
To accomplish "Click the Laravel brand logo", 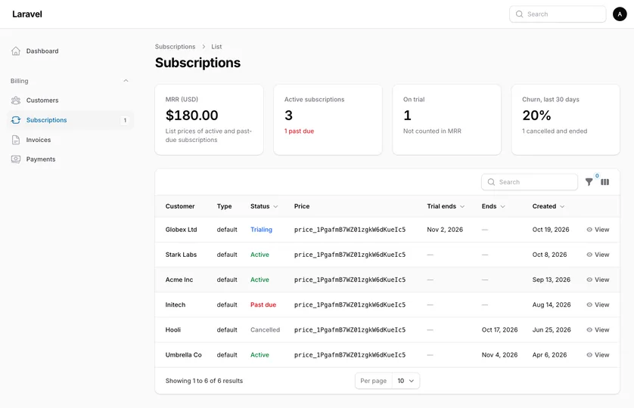I will [x=27, y=14].
